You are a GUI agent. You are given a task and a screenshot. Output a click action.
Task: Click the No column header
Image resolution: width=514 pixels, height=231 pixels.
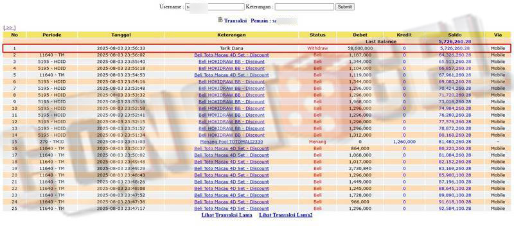click(x=14, y=35)
